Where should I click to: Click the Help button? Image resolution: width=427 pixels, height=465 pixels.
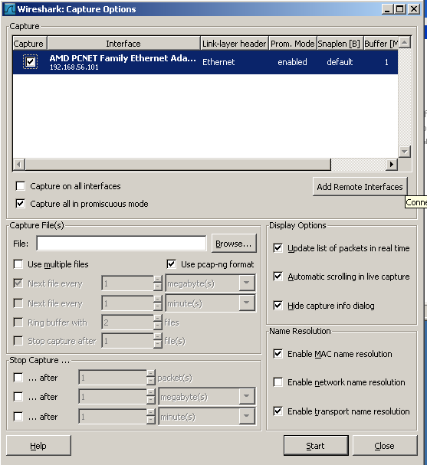pyautogui.click(x=38, y=445)
